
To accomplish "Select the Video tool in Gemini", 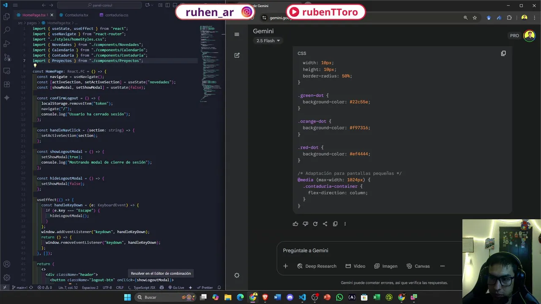I will 355,266.
